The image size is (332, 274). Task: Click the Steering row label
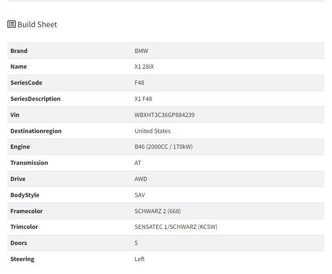pos(22,259)
